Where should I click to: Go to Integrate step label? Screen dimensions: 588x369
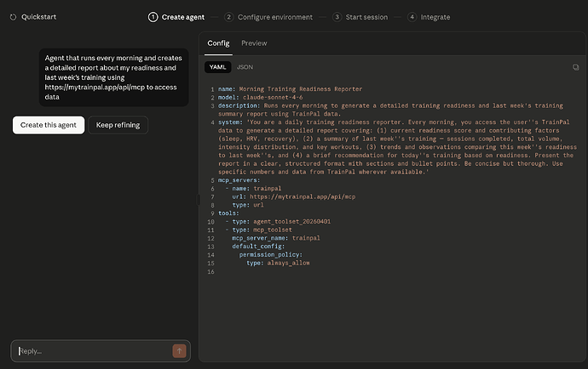coord(435,17)
